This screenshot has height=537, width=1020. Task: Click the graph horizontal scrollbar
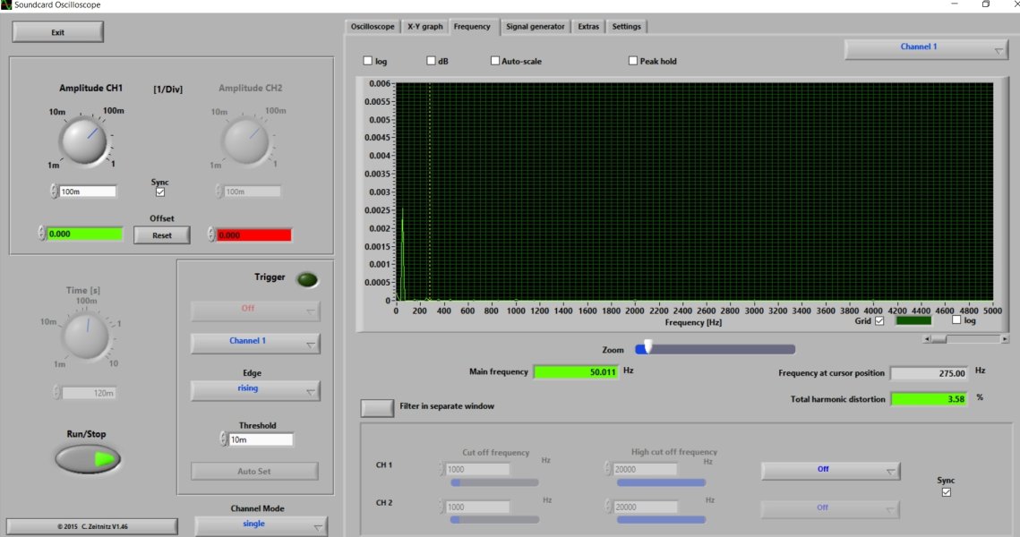(x=966, y=339)
